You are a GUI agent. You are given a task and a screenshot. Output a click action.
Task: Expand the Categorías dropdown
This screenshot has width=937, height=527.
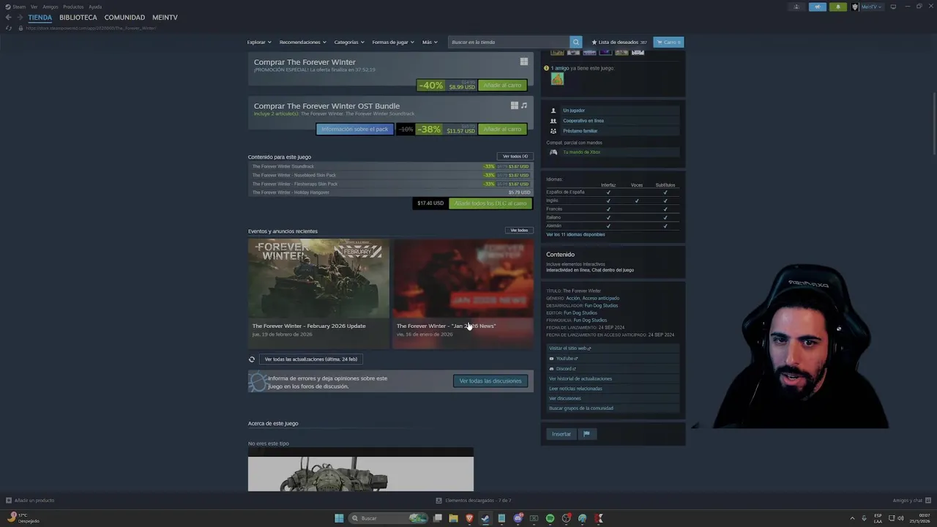click(349, 42)
